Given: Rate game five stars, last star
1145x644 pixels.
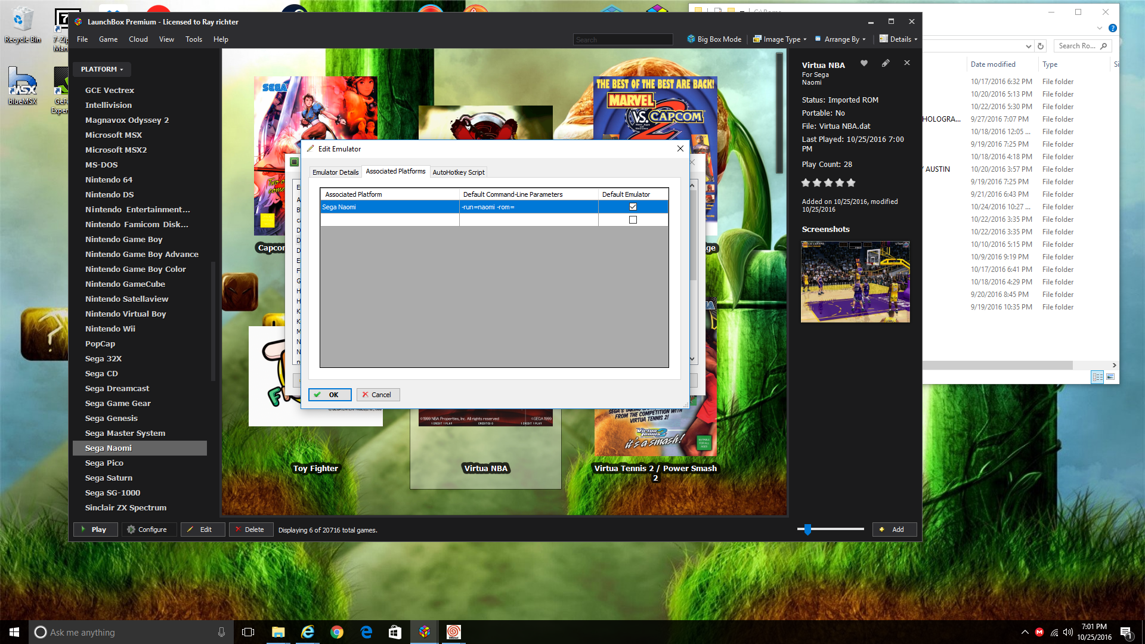Looking at the screenshot, I should 851,183.
